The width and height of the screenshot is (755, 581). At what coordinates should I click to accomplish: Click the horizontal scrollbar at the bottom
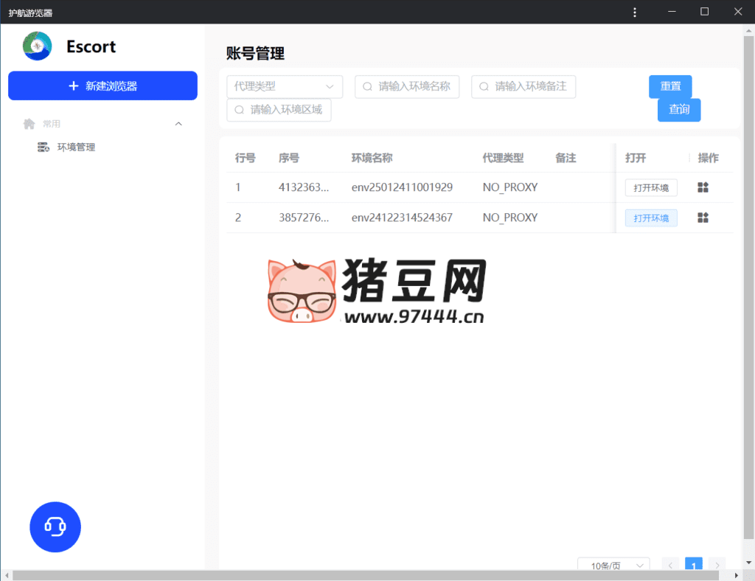point(369,576)
